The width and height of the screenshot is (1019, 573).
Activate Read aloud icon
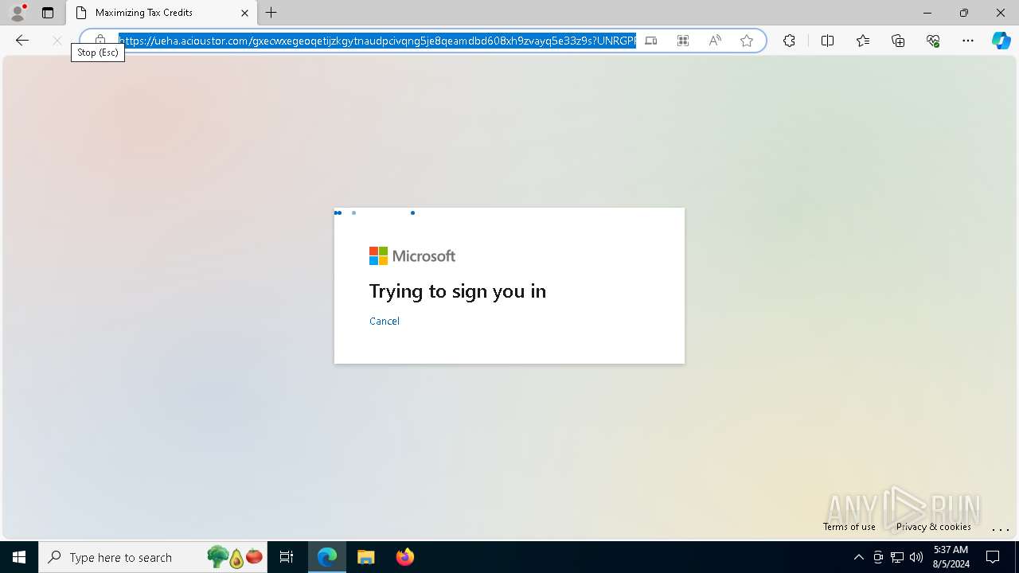pos(715,41)
